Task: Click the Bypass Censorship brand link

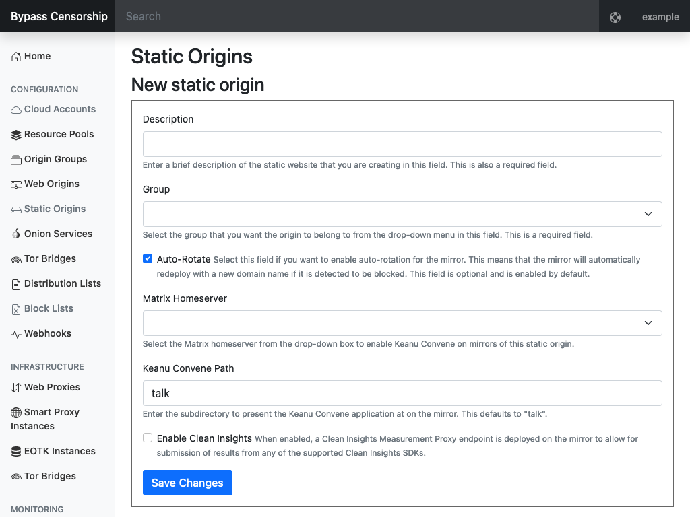Action: (59, 16)
